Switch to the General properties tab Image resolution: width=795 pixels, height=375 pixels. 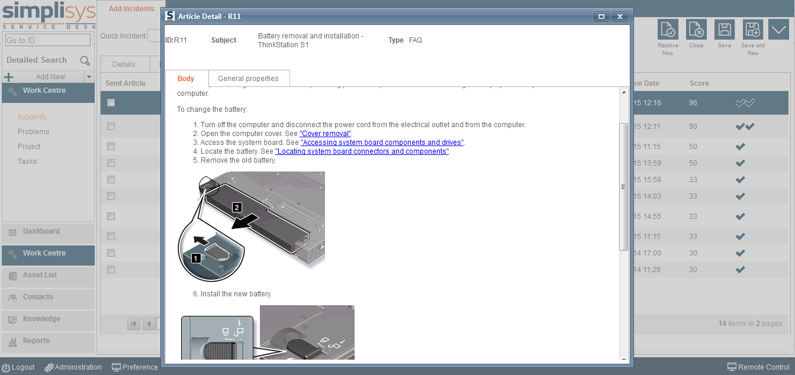coord(249,77)
